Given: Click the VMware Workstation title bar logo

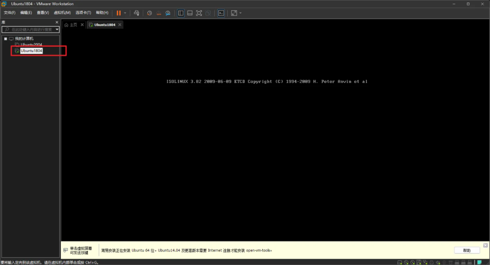Looking at the screenshot, I should coord(4,4).
